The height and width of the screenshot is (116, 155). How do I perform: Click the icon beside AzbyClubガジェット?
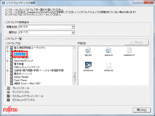[x=11, y=61]
